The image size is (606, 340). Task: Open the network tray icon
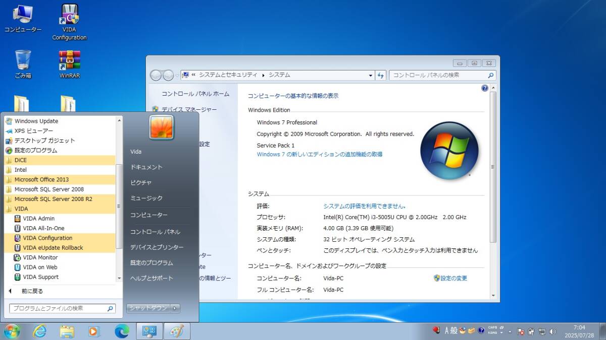(542, 331)
